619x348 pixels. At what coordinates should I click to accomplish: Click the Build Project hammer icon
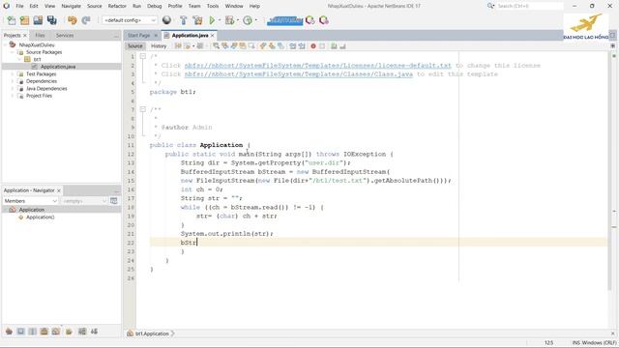tap(183, 20)
